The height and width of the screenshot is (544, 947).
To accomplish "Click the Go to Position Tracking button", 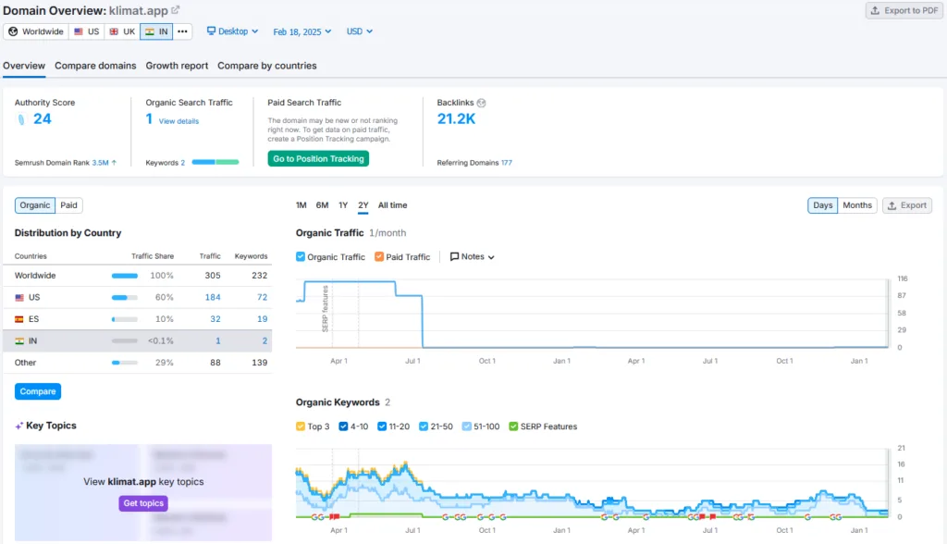I will click(318, 158).
